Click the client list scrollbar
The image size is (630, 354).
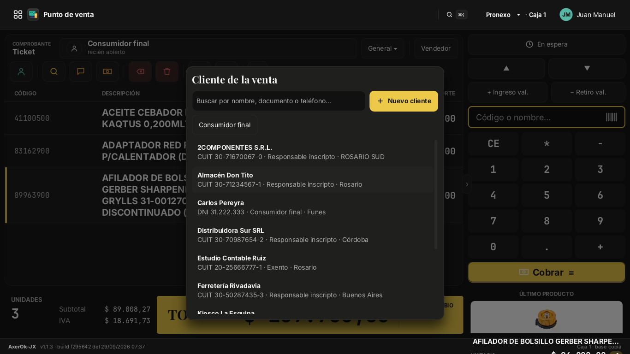click(x=436, y=195)
